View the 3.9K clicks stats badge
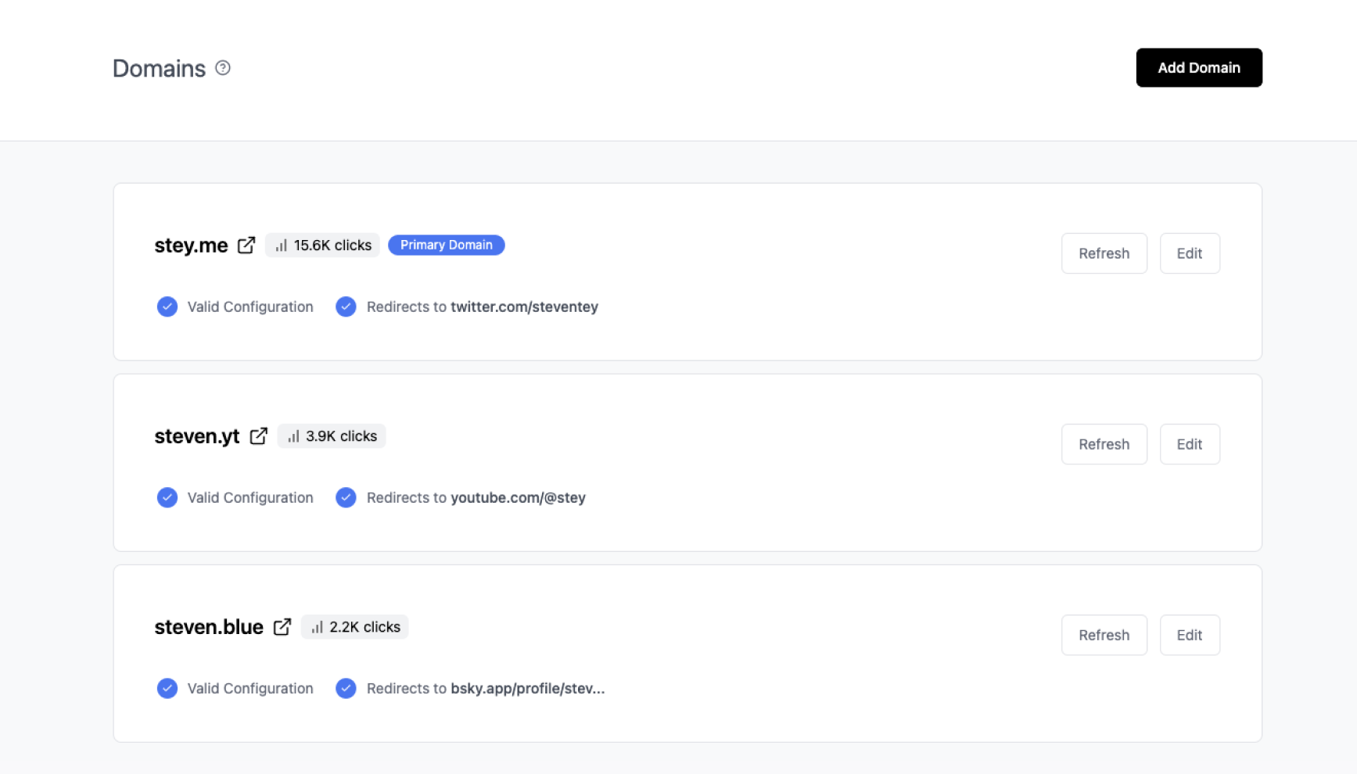Image resolution: width=1357 pixels, height=774 pixels. (332, 436)
